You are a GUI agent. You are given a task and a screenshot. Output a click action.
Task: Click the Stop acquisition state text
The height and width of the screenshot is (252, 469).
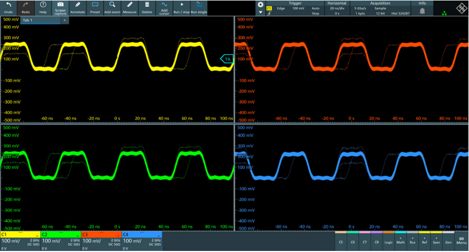(315, 14)
